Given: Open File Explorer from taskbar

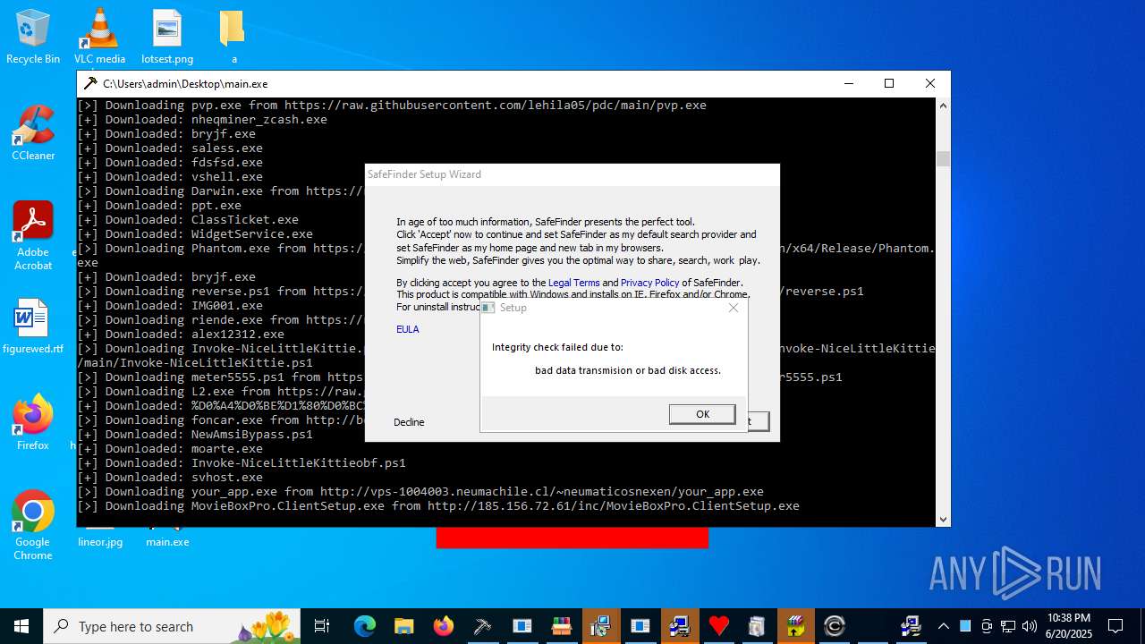Looking at the screenshot, I should click(x=403, y=626).
